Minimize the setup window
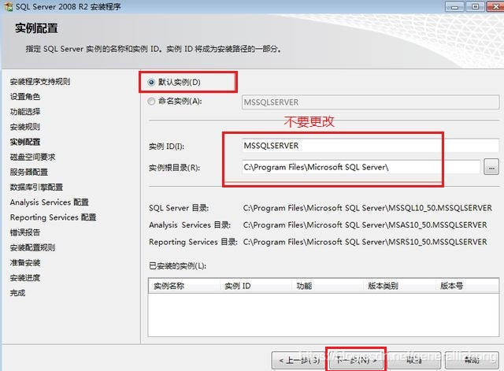 click(454, 7)
